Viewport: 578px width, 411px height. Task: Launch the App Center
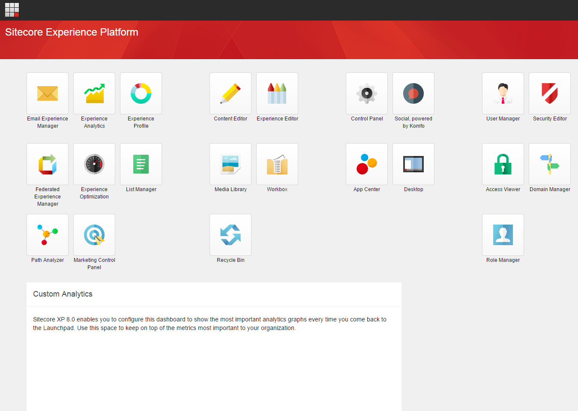click(x=367, y=164)
